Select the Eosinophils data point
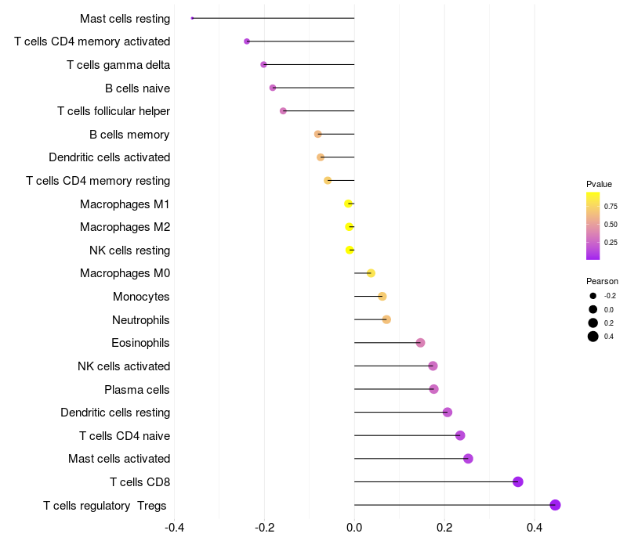The height and width of the screenshot is (548, 627). 420,343
